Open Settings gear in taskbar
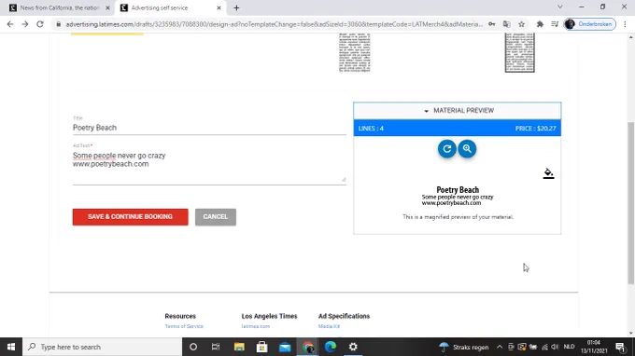The width and height of the screenshot is (635, 356). coord(353,347)
